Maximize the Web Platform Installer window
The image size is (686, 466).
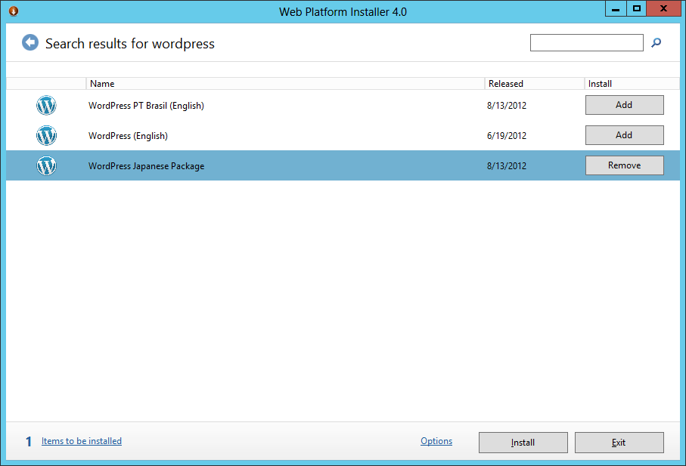tap(637, 9)
